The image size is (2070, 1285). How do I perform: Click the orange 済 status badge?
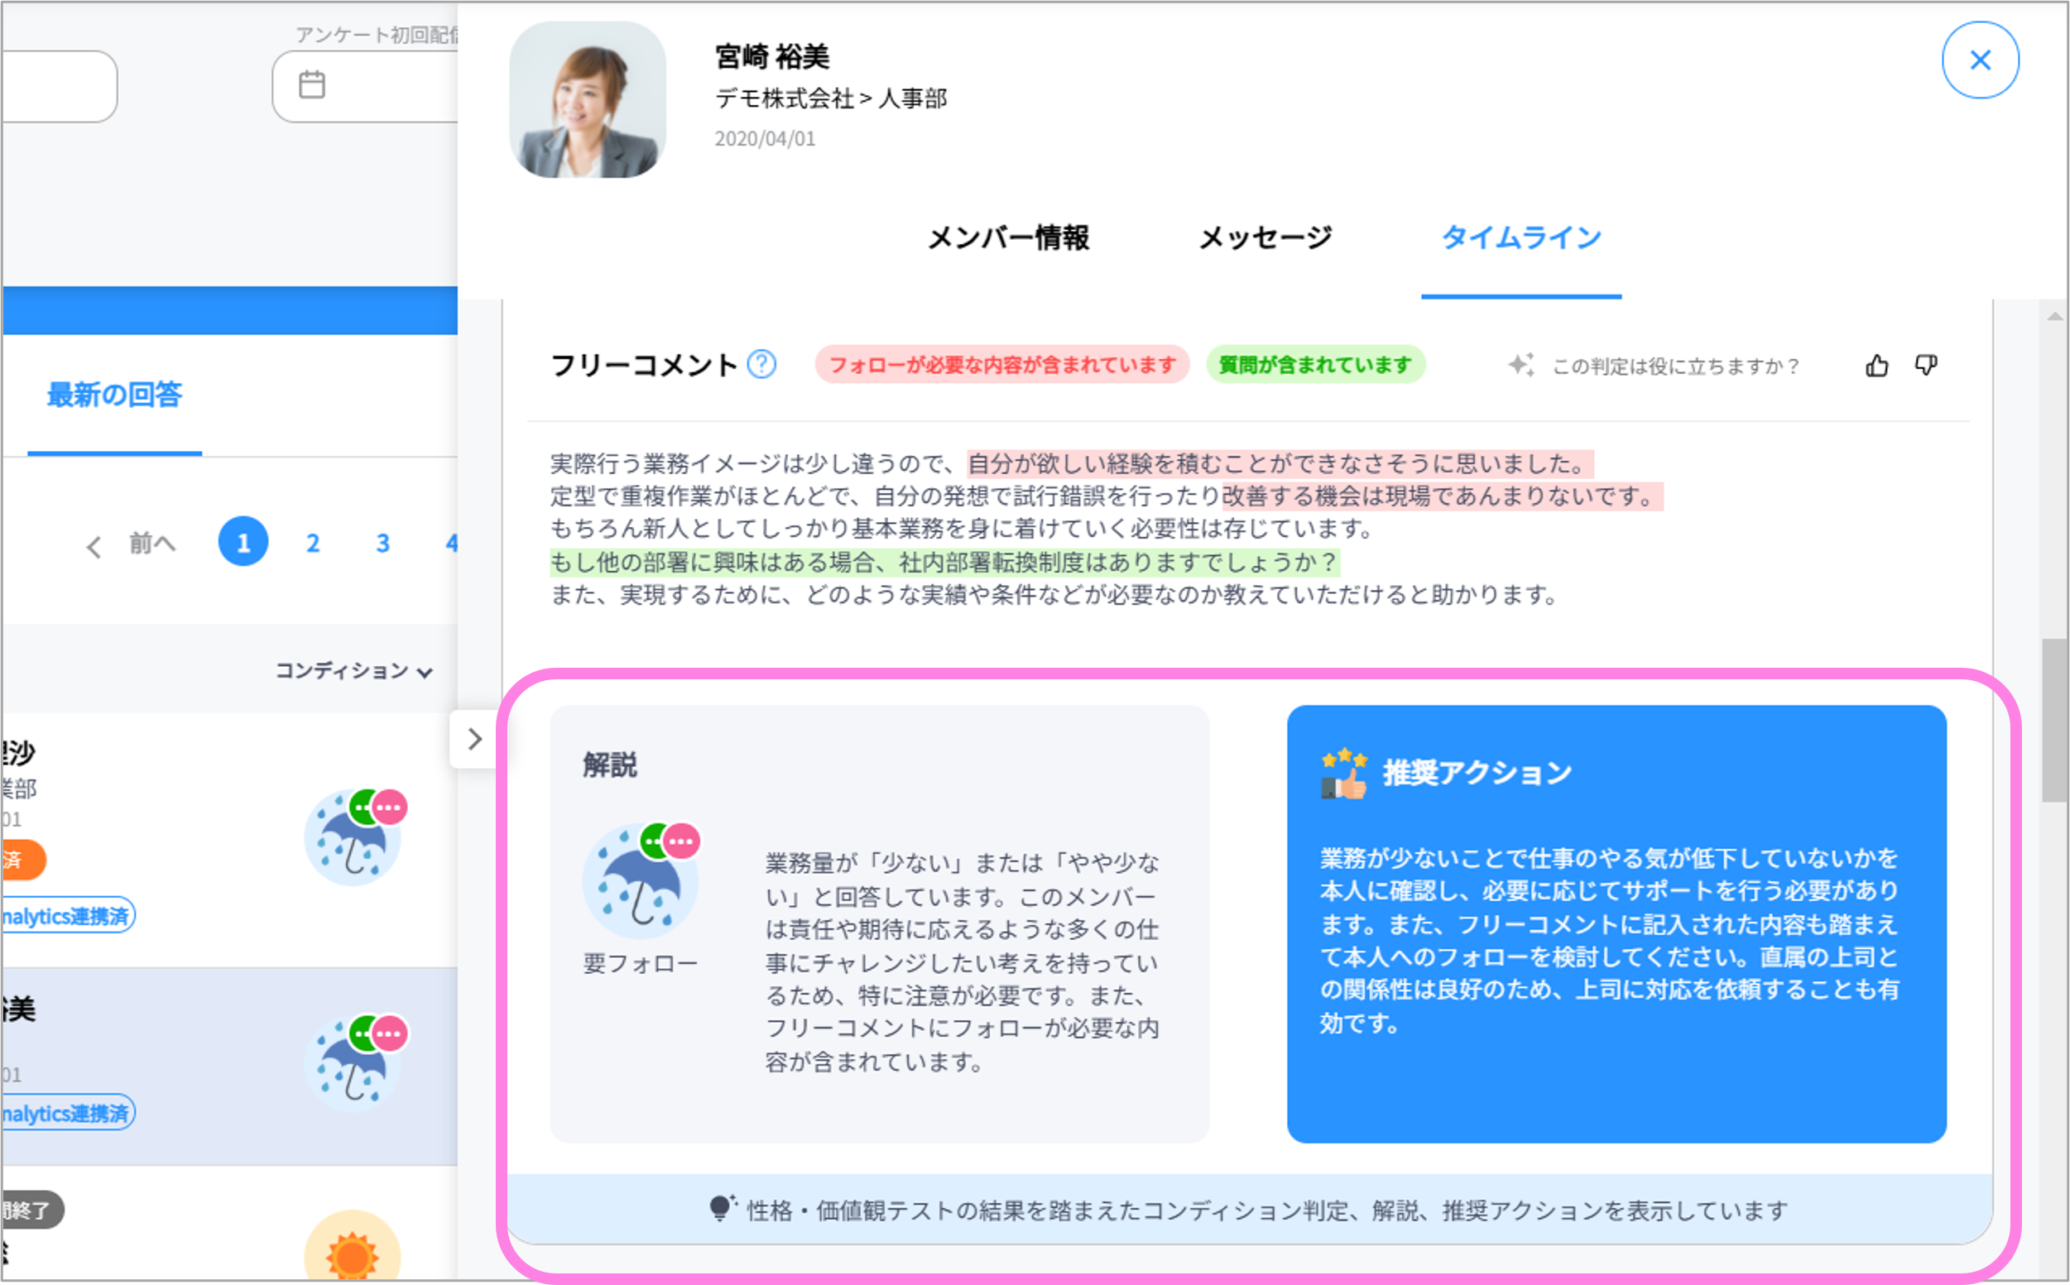pyautogui.click(x=23, y=860)
